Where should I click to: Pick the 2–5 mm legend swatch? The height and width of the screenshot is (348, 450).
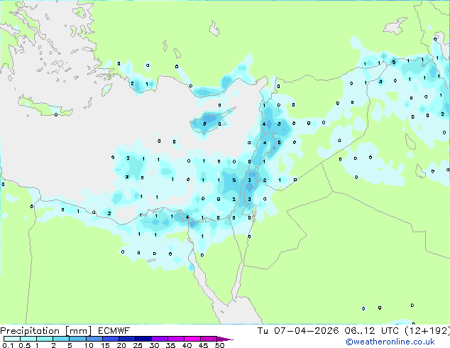point(61,339)
